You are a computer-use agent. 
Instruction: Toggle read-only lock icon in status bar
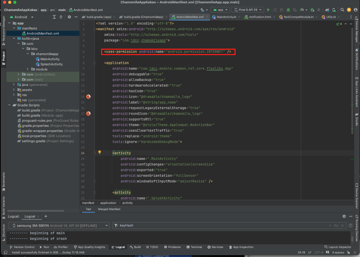(x=348, y=252)
